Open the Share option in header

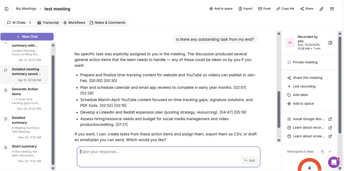(x=307, y=9)
